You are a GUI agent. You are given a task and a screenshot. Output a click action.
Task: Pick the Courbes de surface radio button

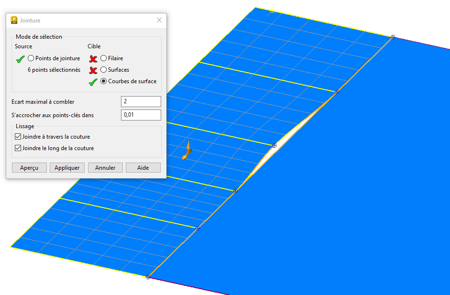[x=104, y=81]
